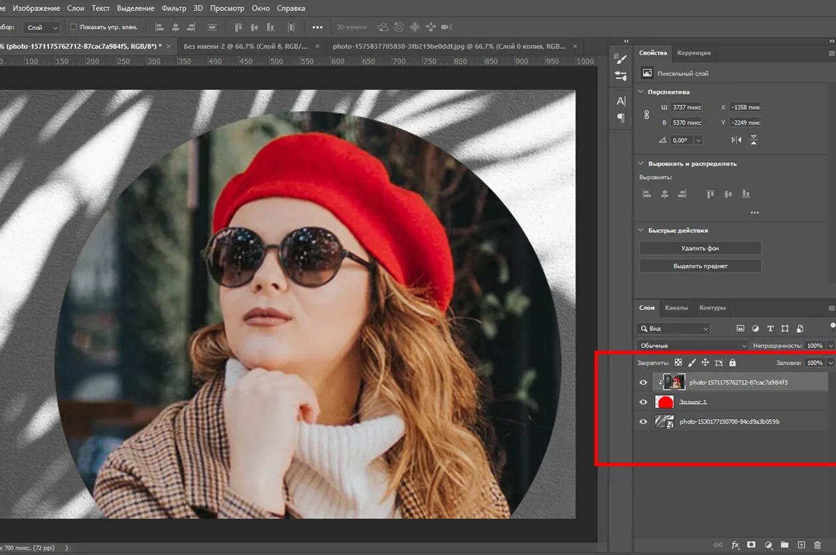Switch to the Коррекция tab
Image resolution: width=836 pixels, height=555 pixels.
point(694,52)
